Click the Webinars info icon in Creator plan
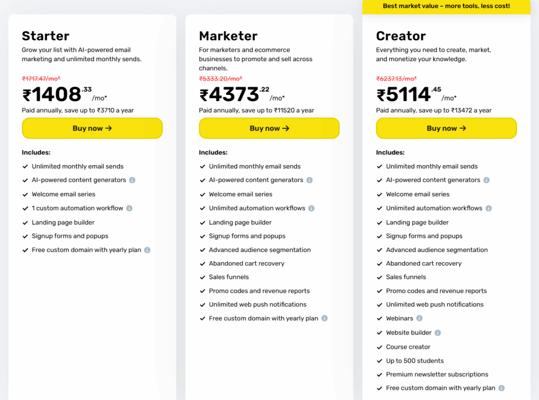 [x=419, y=318]
